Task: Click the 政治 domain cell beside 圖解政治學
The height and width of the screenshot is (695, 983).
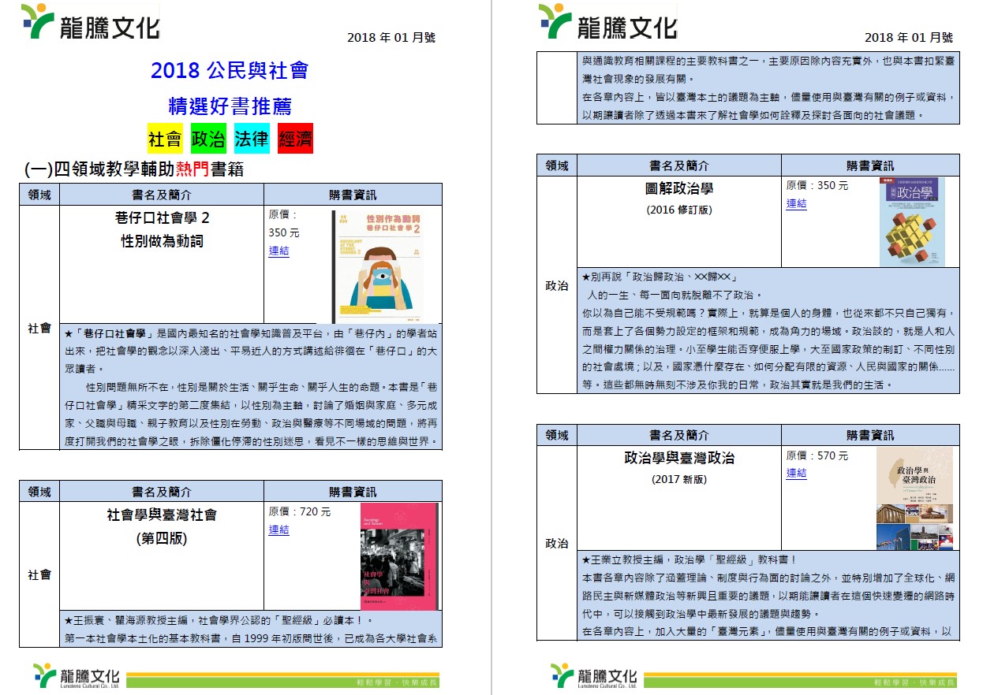Action: click(557, 285)
